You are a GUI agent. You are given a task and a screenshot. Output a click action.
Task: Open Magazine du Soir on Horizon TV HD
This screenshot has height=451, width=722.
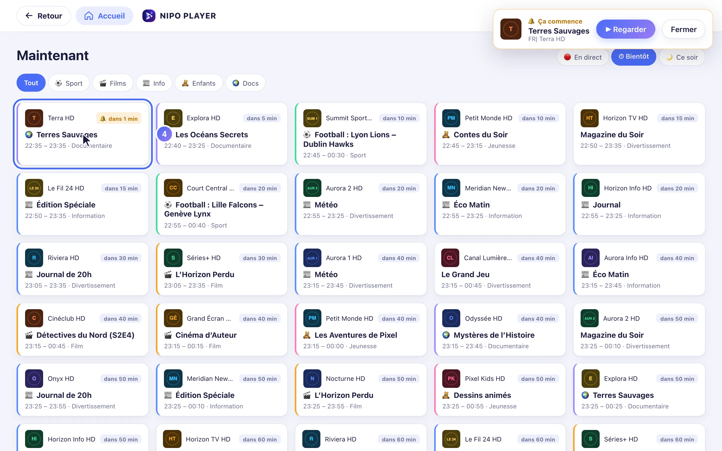(x=639, y=134)
